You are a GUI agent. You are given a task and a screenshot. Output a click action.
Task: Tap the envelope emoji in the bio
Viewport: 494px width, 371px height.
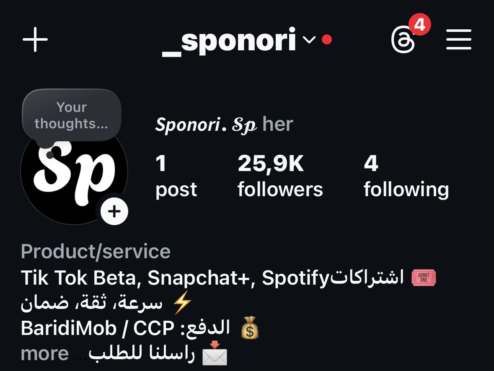pyautogui.click(x=215, y=353)
